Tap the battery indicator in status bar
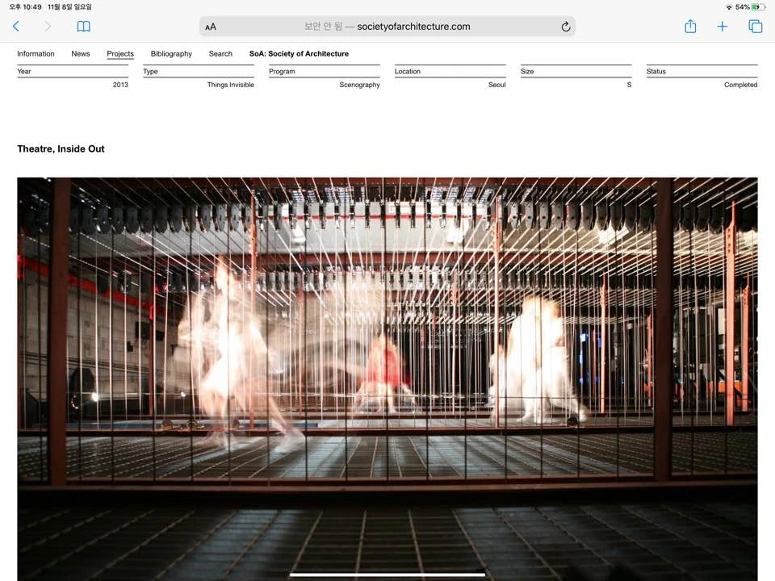The width and height of the screenshot is (775, 581). 758,7
